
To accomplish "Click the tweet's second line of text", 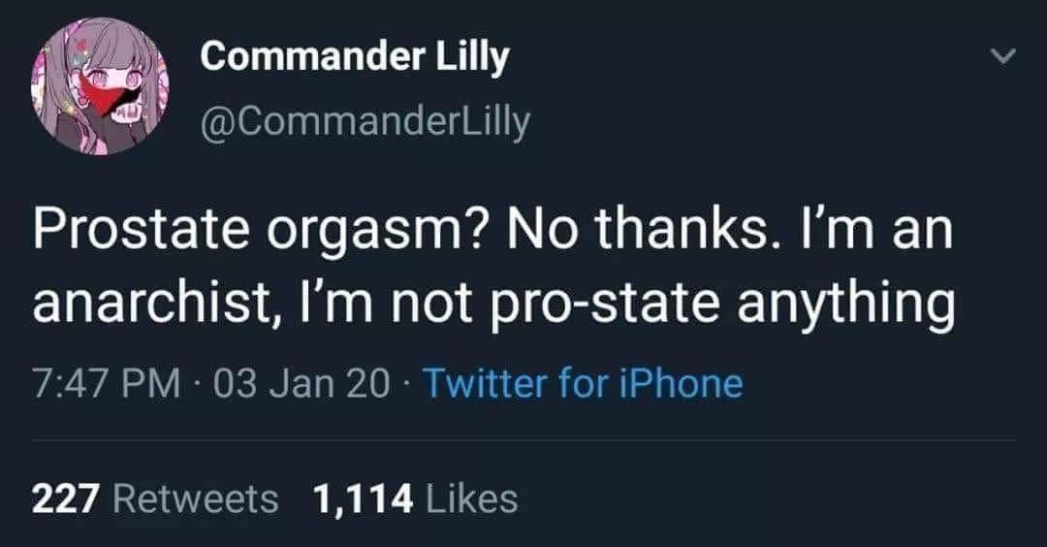I will pyautogui.click(x=492, y=304).
